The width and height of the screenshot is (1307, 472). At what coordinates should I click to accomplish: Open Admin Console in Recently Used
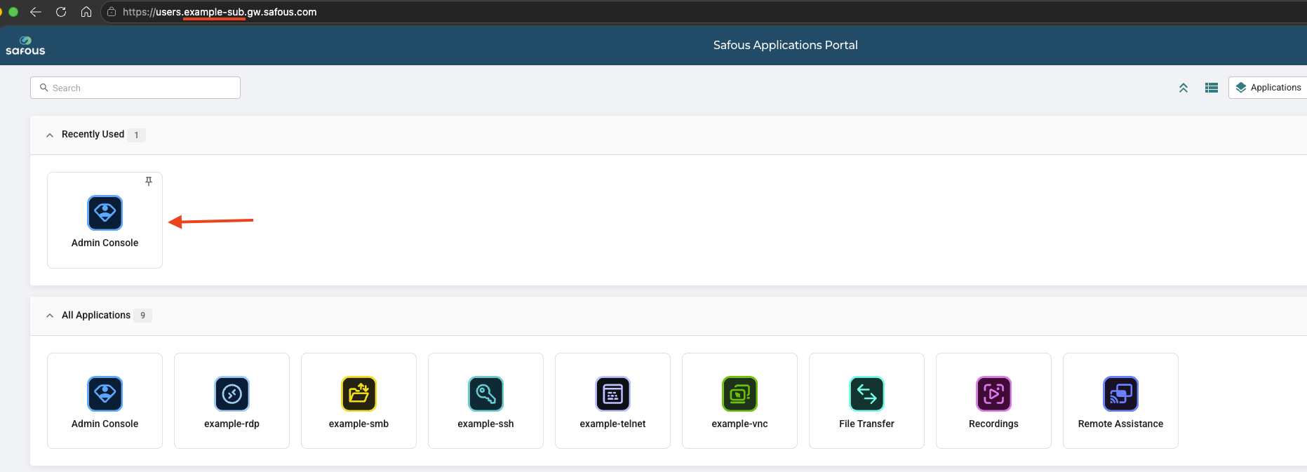coord(105,220)
